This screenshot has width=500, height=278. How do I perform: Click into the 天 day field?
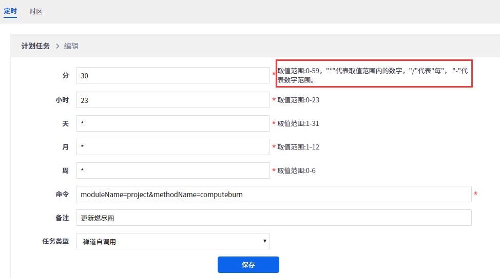[173, 123]
